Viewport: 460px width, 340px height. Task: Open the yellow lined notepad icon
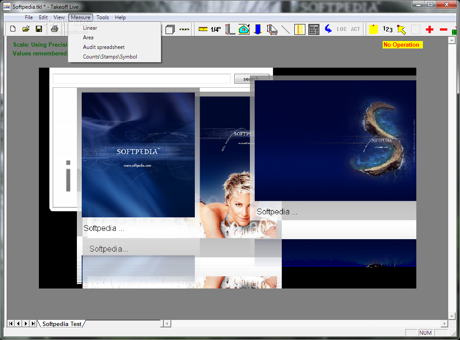pyautogui.click(x=300, y=29)
